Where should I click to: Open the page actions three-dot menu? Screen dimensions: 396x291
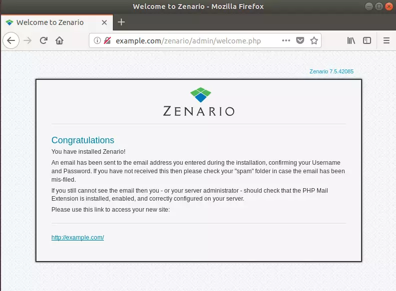click(286, 40)
